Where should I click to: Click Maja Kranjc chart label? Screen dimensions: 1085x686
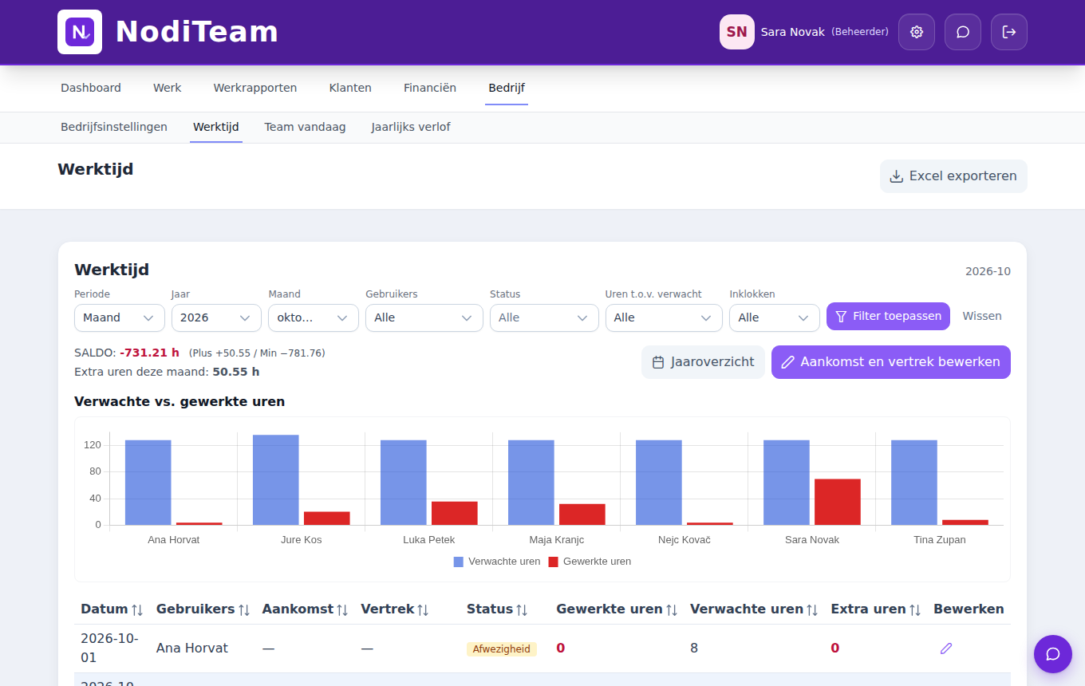coord(557,540)
